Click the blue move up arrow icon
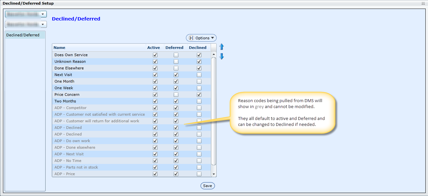Image resolution: width=428 pixels, height=196 pixels. pos(222,47)
